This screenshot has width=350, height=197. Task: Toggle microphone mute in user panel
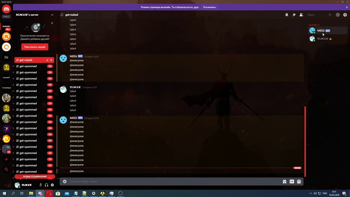[40, 185]
